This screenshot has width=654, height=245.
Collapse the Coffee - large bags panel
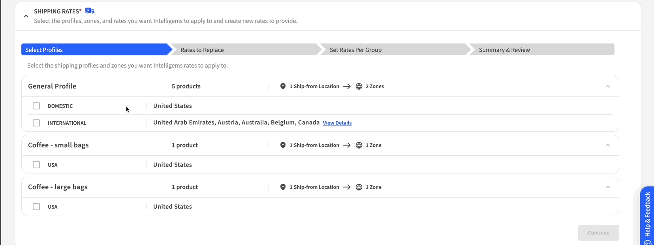coord(607,187)
